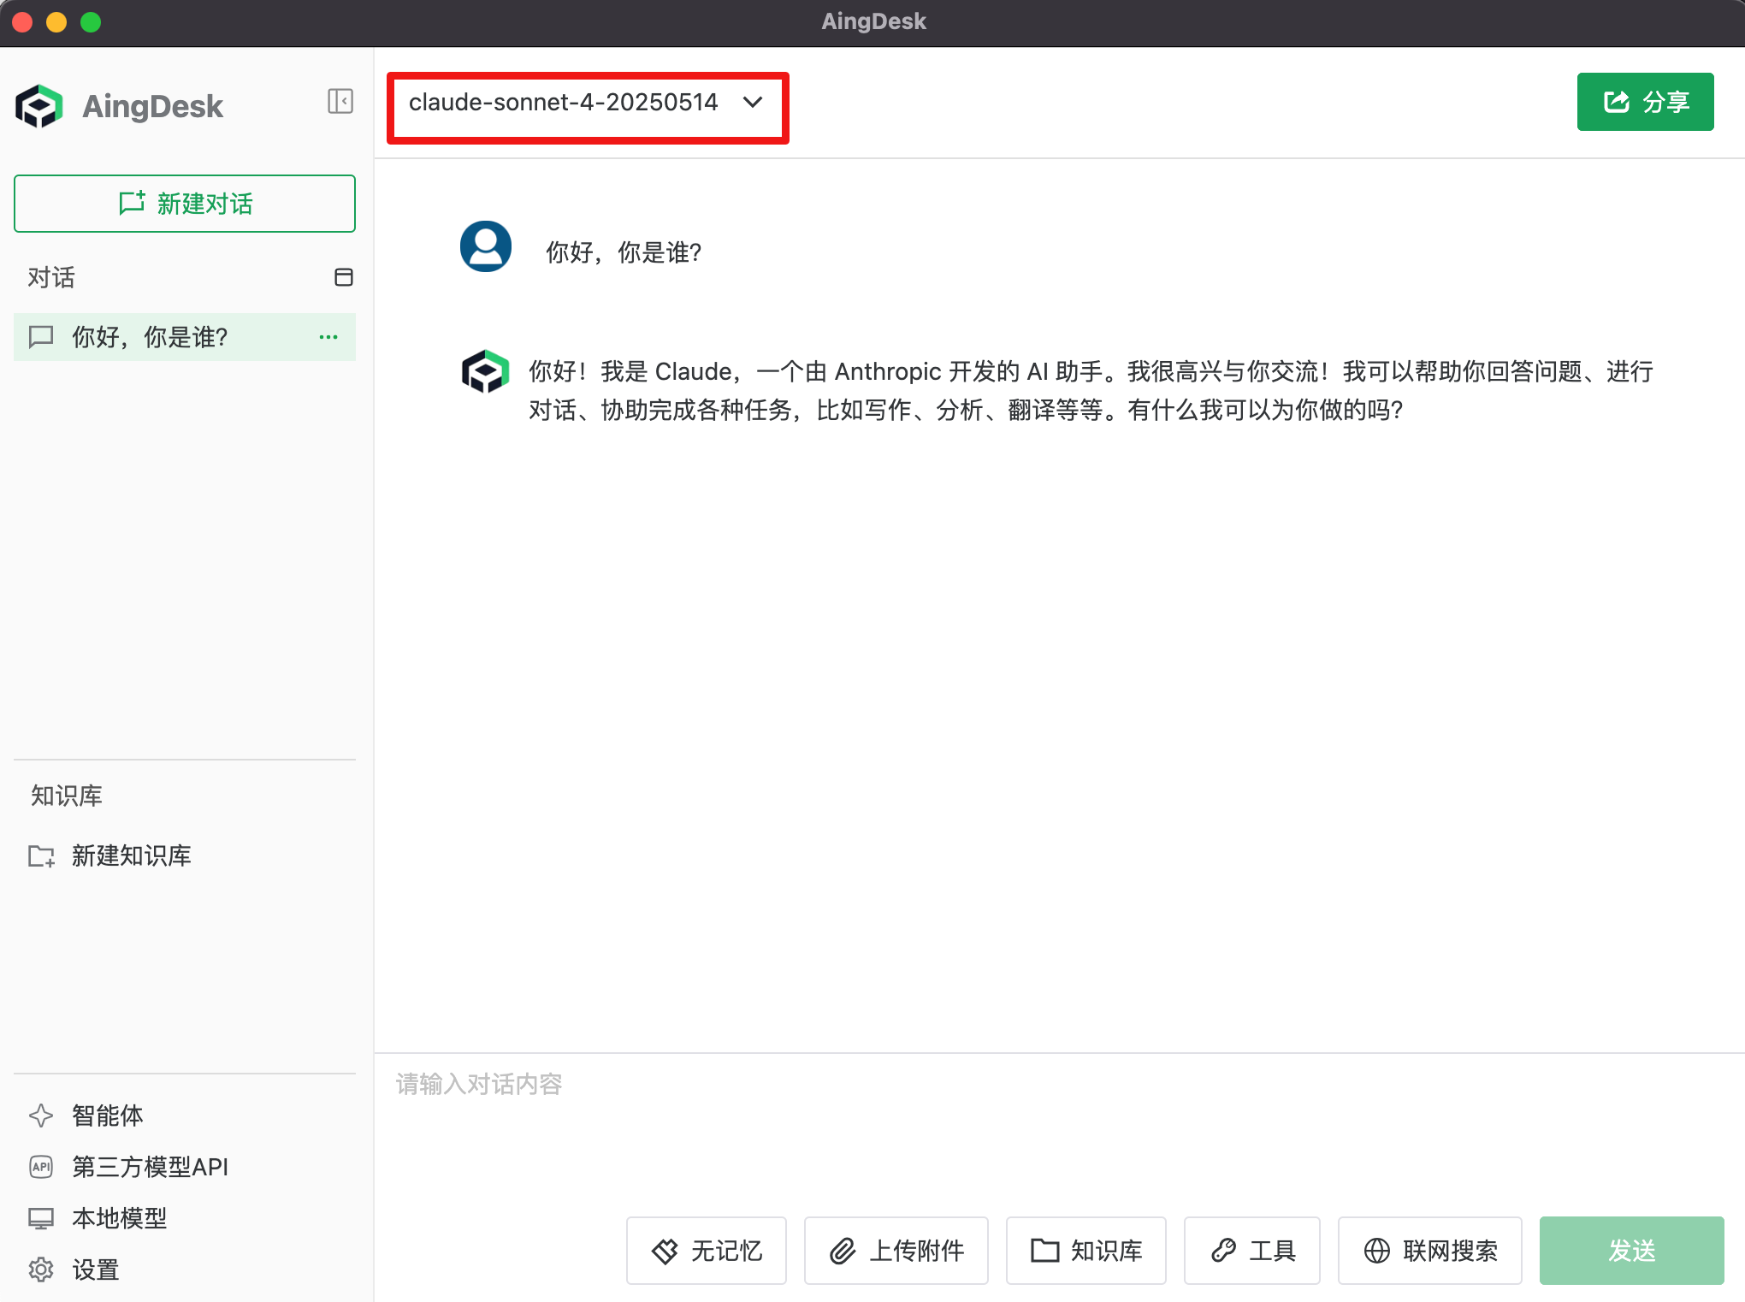The image size is (1745, 1302).
Task: Toggle the 知识库 option above the input box
Action: [x=1085, y=1251]
